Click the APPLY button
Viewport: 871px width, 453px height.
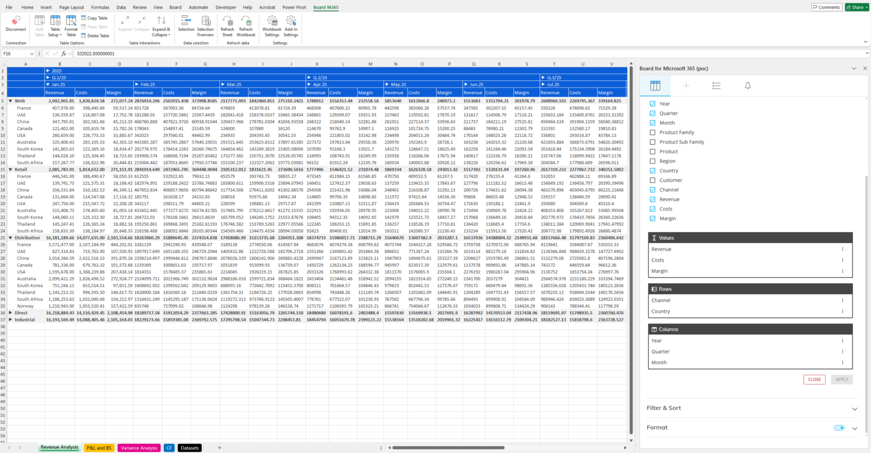pos(842,380)
